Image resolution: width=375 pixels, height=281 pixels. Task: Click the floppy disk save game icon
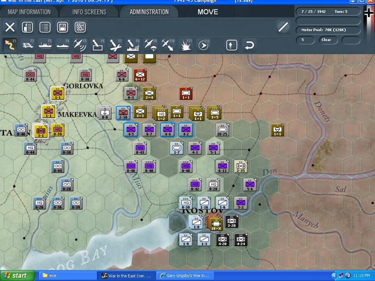coord(62,27)
